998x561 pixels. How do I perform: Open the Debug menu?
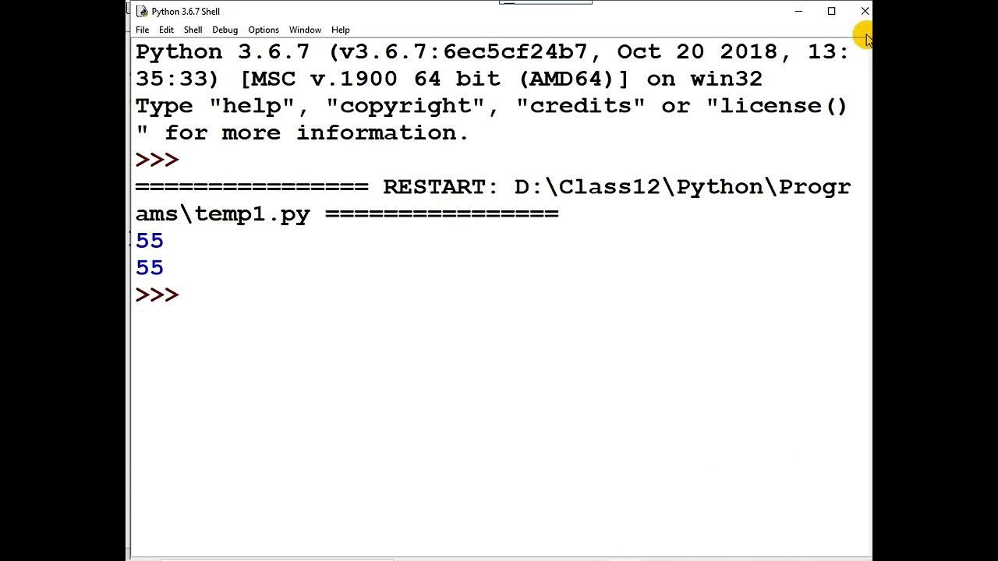[x=225, y=30]
